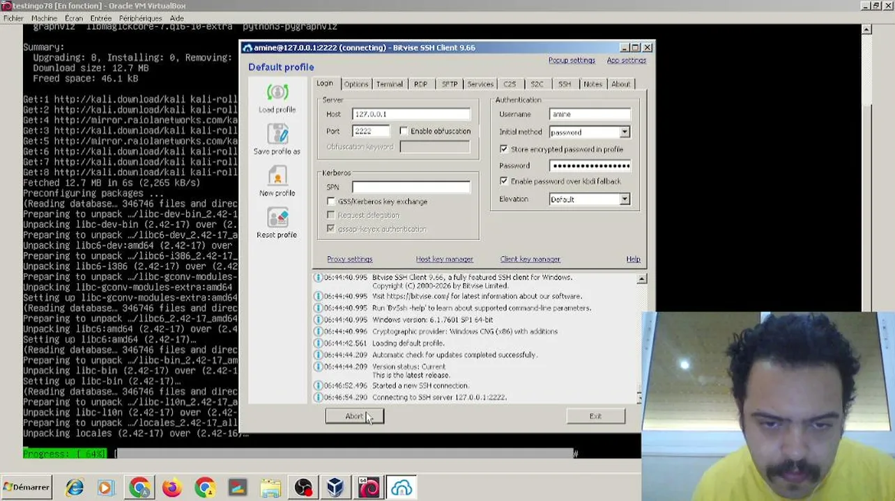Click the New profile icon

(277, 175)
